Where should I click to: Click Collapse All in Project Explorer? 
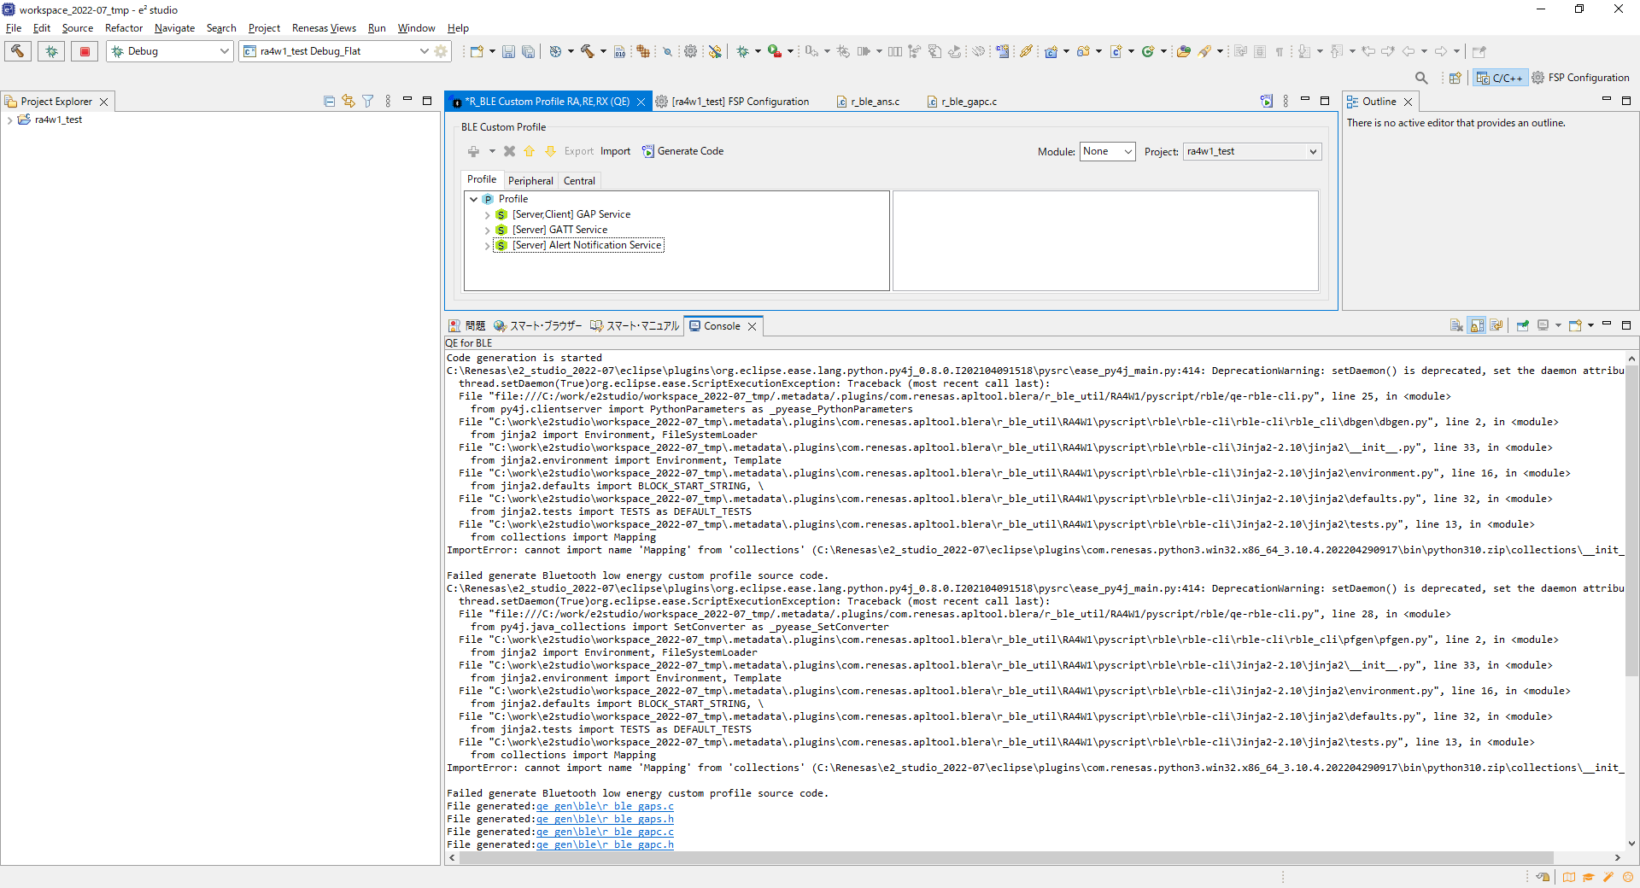329,101
